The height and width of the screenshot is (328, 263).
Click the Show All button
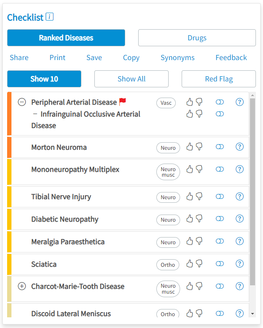[131, 79]
